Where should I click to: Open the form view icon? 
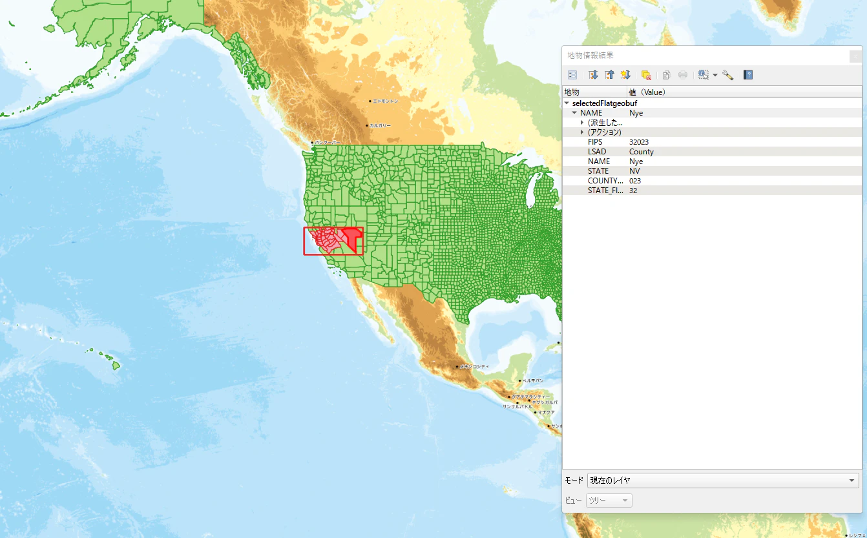tap(572, 75)
